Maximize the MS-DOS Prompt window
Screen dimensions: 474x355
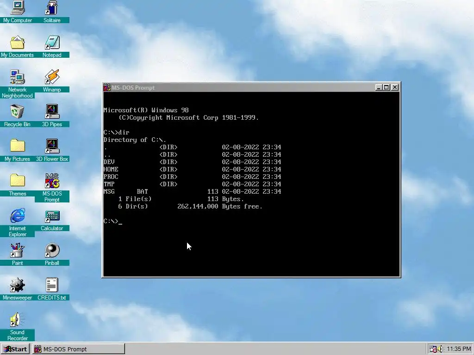coord(386,87)
